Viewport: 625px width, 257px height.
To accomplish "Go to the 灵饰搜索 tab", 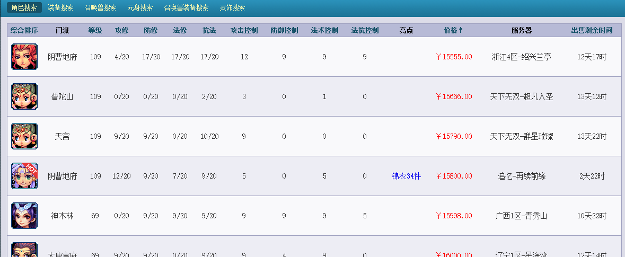I will coord(232,7).
